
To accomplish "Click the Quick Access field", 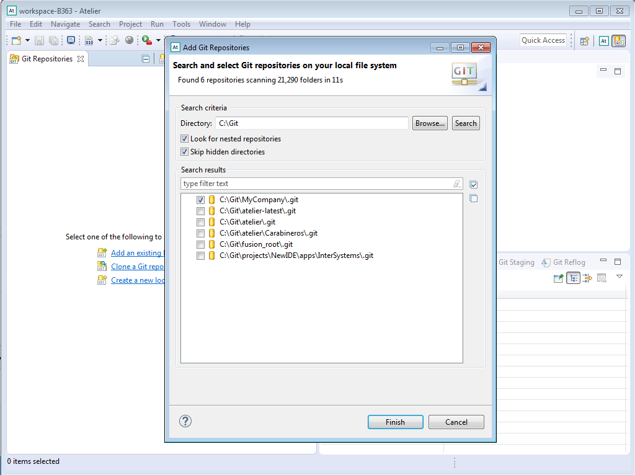I will point(543,40).
